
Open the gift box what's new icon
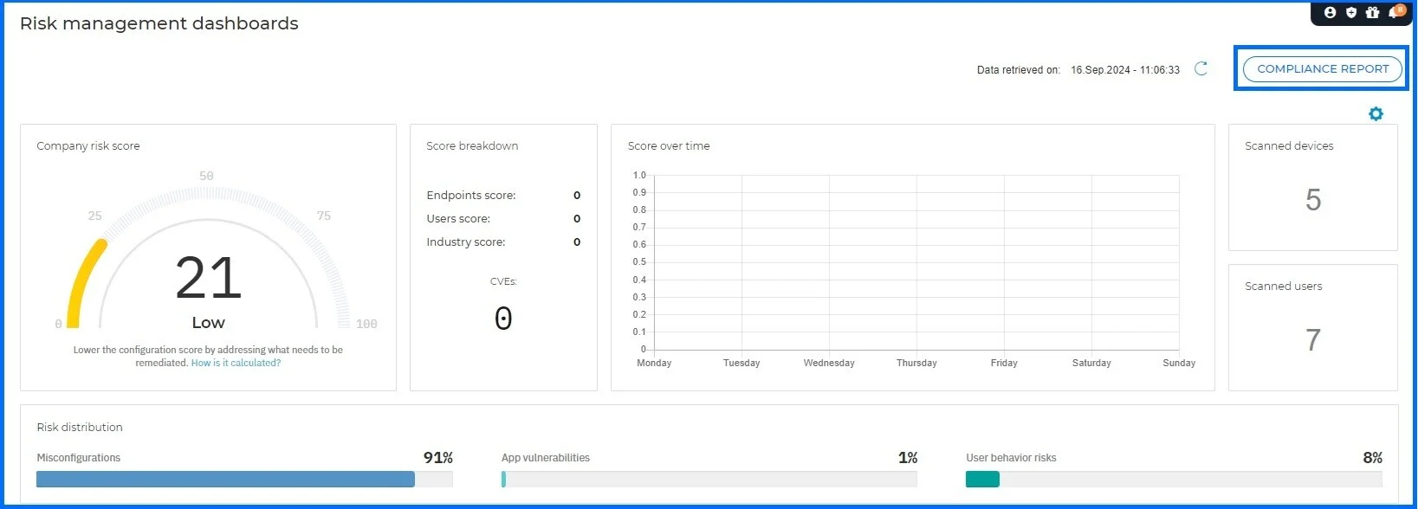1372,12
